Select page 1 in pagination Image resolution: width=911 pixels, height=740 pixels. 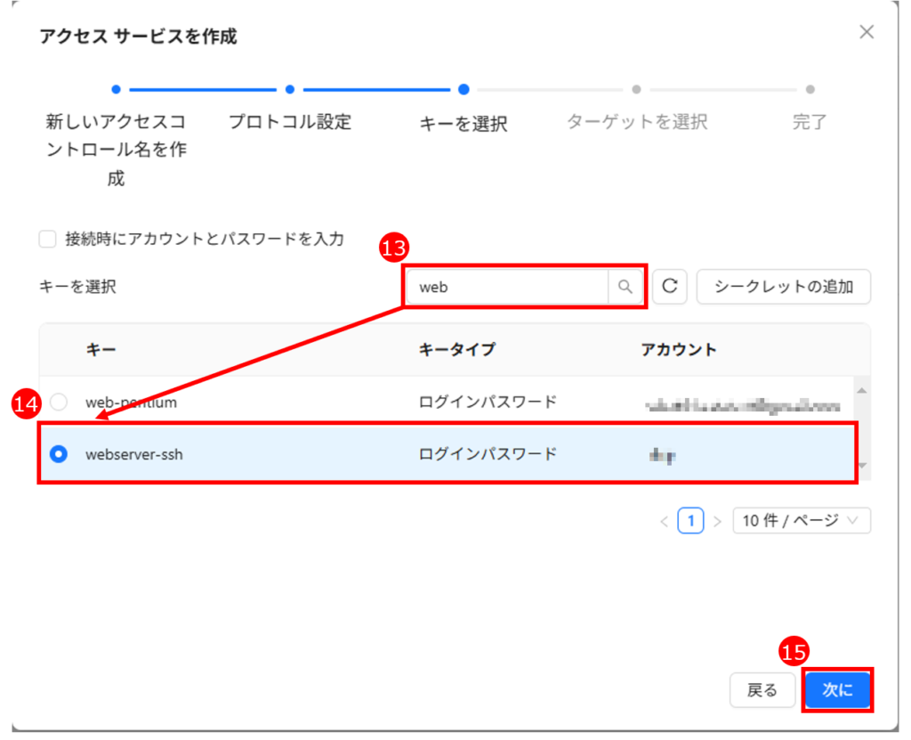coord(690,521)
